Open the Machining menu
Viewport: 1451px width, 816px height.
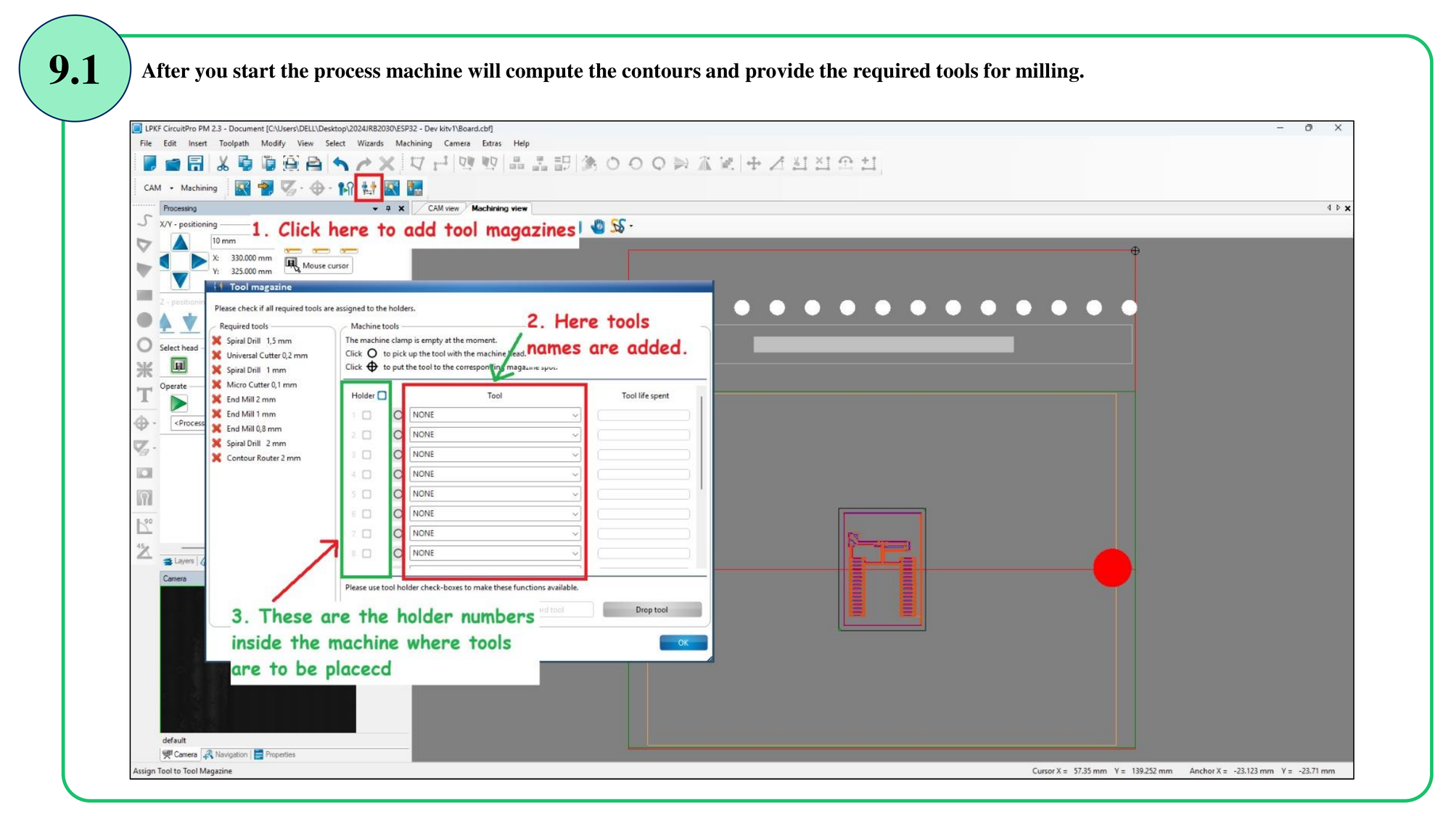click(x=414, y=144)
